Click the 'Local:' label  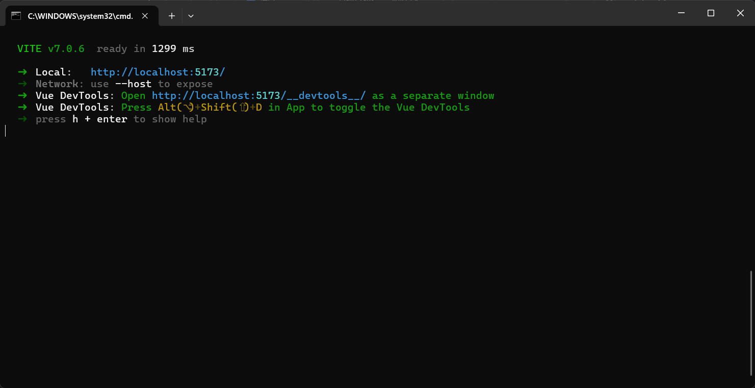[54, 72]
